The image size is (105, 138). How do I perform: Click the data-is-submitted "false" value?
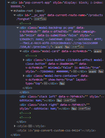(72, 35)
